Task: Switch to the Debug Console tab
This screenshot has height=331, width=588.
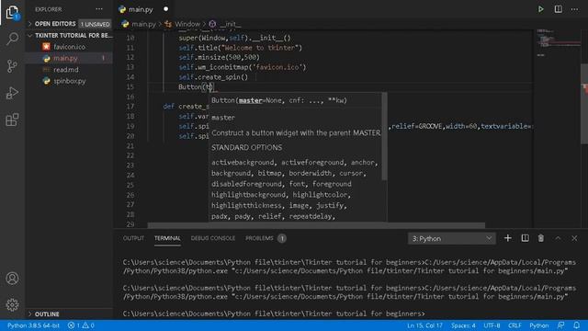Action: click(x=213, y=238)
